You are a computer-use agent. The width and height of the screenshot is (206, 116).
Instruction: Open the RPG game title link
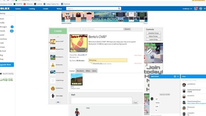(72, 87)
